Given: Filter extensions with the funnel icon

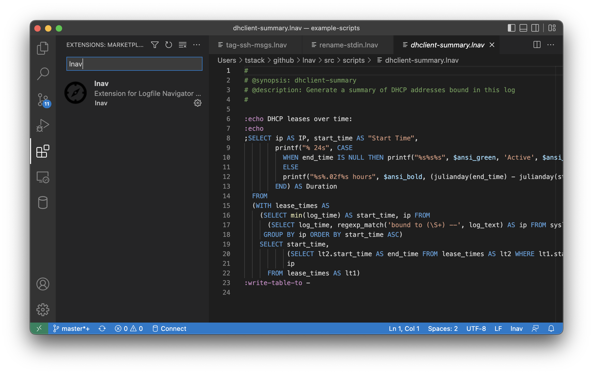Looking at the screenshot, I should [155, 45].
